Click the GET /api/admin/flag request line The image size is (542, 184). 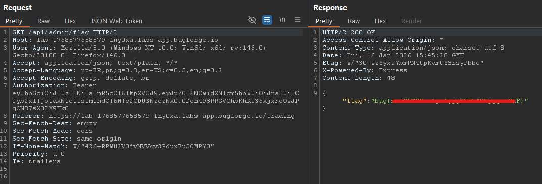(65, 32)
